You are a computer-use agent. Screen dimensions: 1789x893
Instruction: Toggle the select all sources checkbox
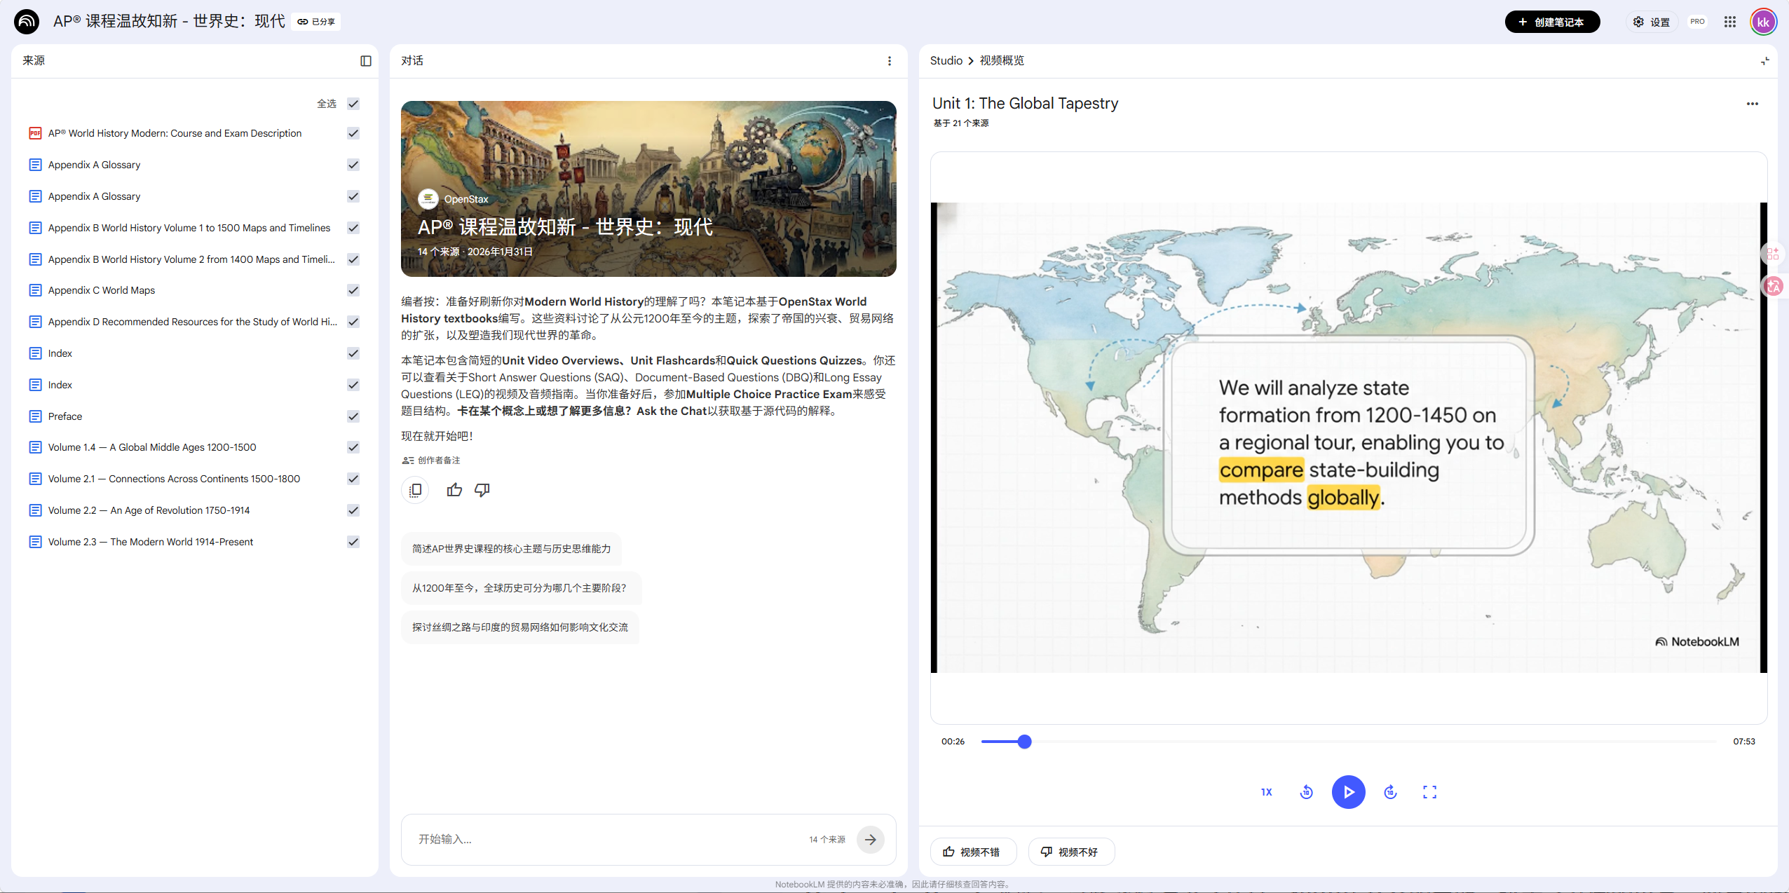[x=353, y=104]
